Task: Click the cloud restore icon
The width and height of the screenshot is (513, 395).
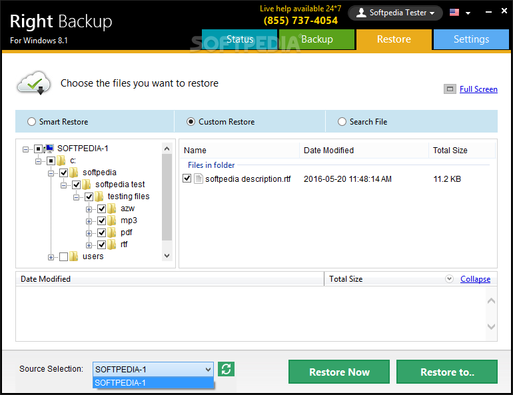Action: (34, 83)
